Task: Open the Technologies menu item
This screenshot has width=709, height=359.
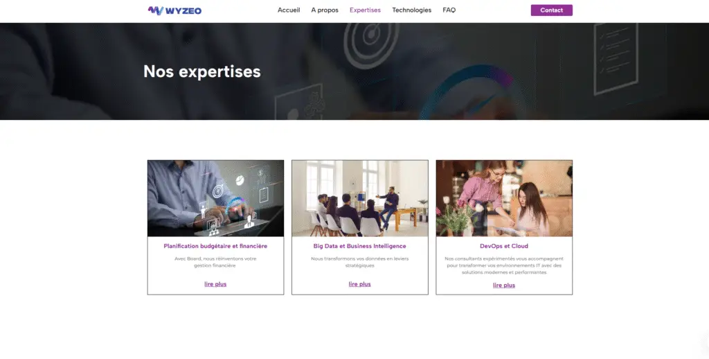Action: pos(411,10)
